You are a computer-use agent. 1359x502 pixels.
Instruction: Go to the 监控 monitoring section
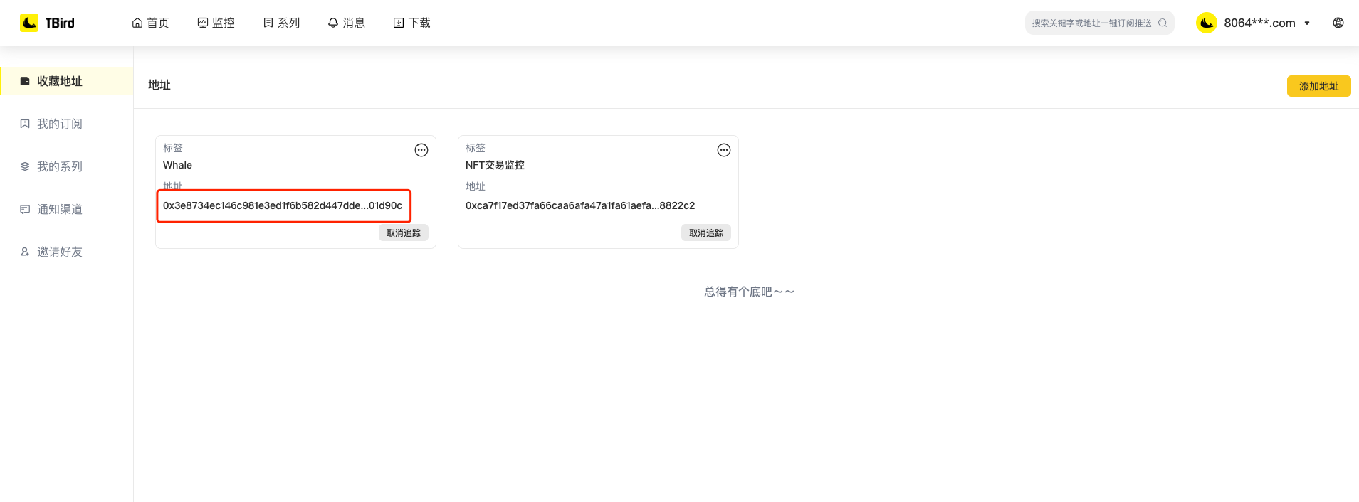216,23
